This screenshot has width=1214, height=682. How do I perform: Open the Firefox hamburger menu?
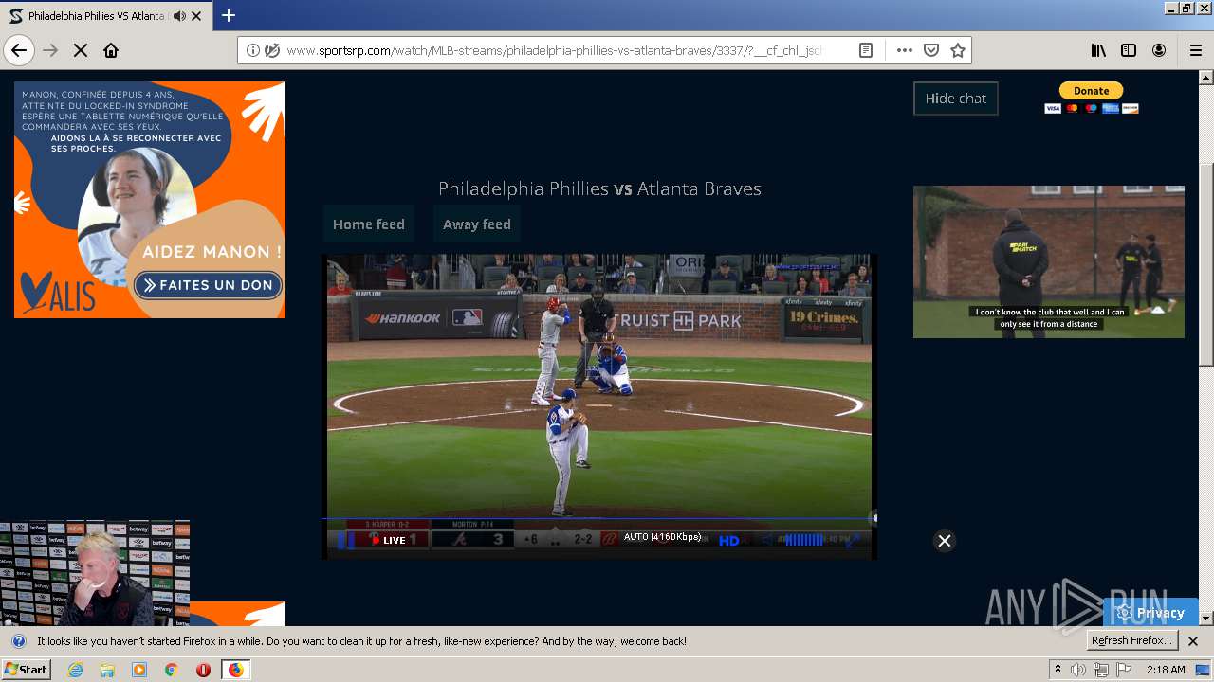[1195, 50]
